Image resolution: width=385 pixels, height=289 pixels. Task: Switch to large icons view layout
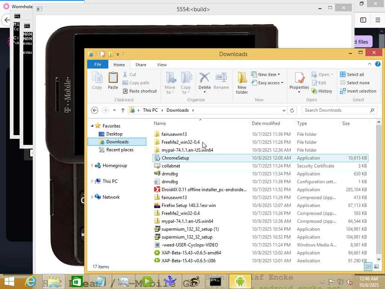pyautogui.click(x=376, y=267)
